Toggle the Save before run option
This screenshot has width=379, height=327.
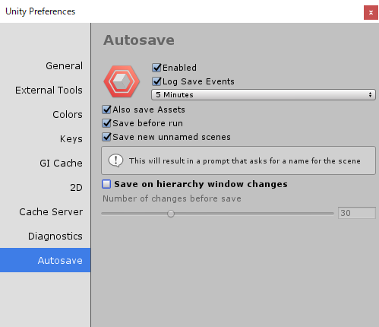(106, 123)
